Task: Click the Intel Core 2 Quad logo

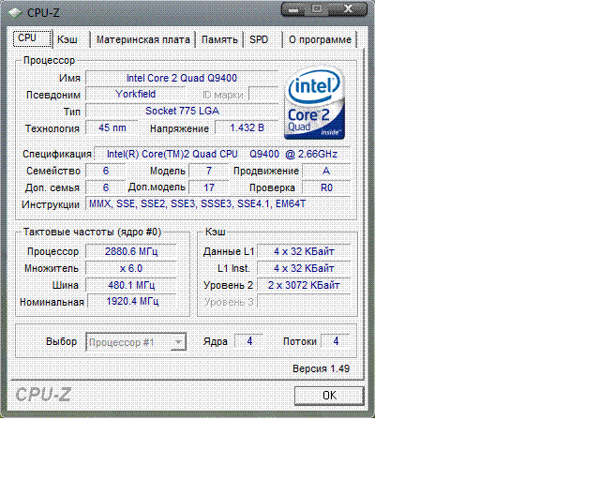Action: click(x=315, y=104)
